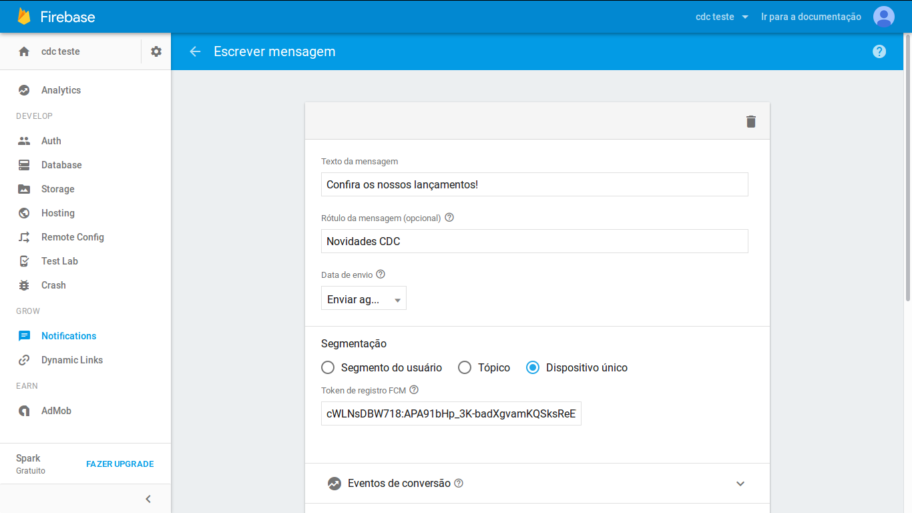Click the Auth people icon
The height and width of the screenshot is (513, 912).
(24, 141)
